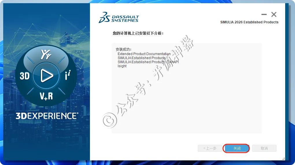Minimize the SIMULIA installer window
The width and height of the screenshot is (295, 165).
[x=264, y=14]
